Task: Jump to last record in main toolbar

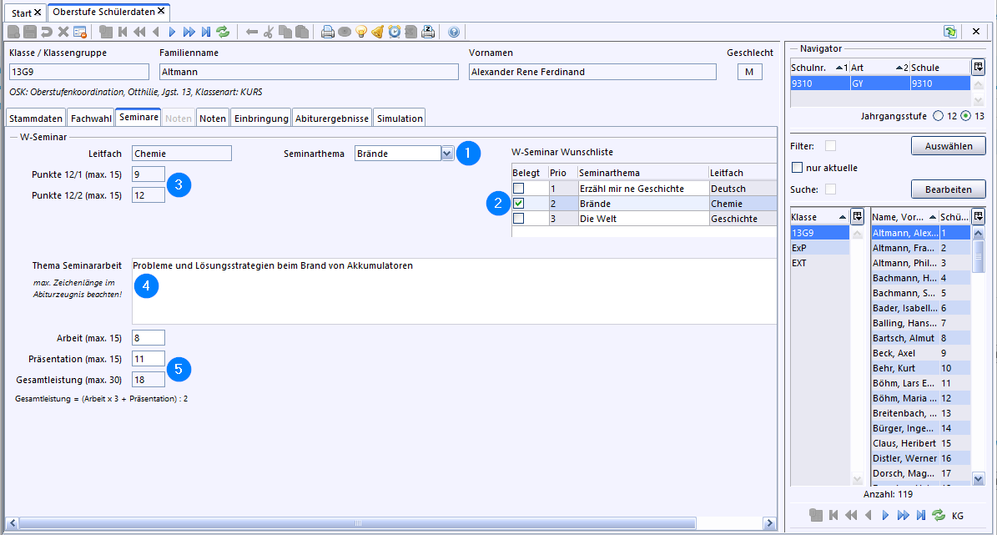Action: (x=205, y=32)
